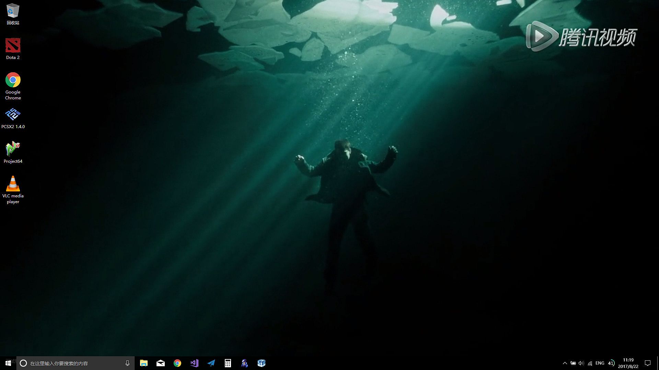The image size is (659, 370).
Task: Select the VLC media player shortcut
Action: (x=13, y=189)
